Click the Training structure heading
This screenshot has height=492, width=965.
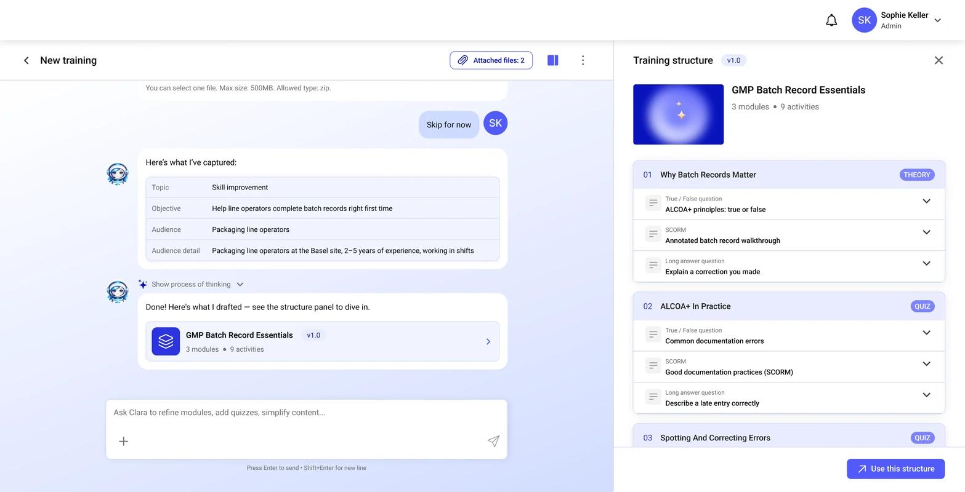coord(672,60)
